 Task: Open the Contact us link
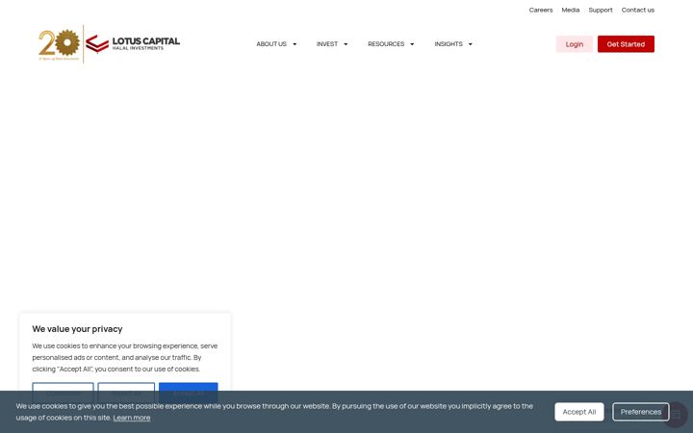click(638, 10)
